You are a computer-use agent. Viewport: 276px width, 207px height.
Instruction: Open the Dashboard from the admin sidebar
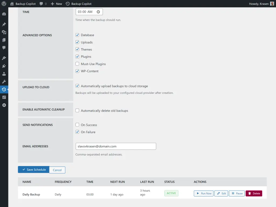(x=4, y=14)
